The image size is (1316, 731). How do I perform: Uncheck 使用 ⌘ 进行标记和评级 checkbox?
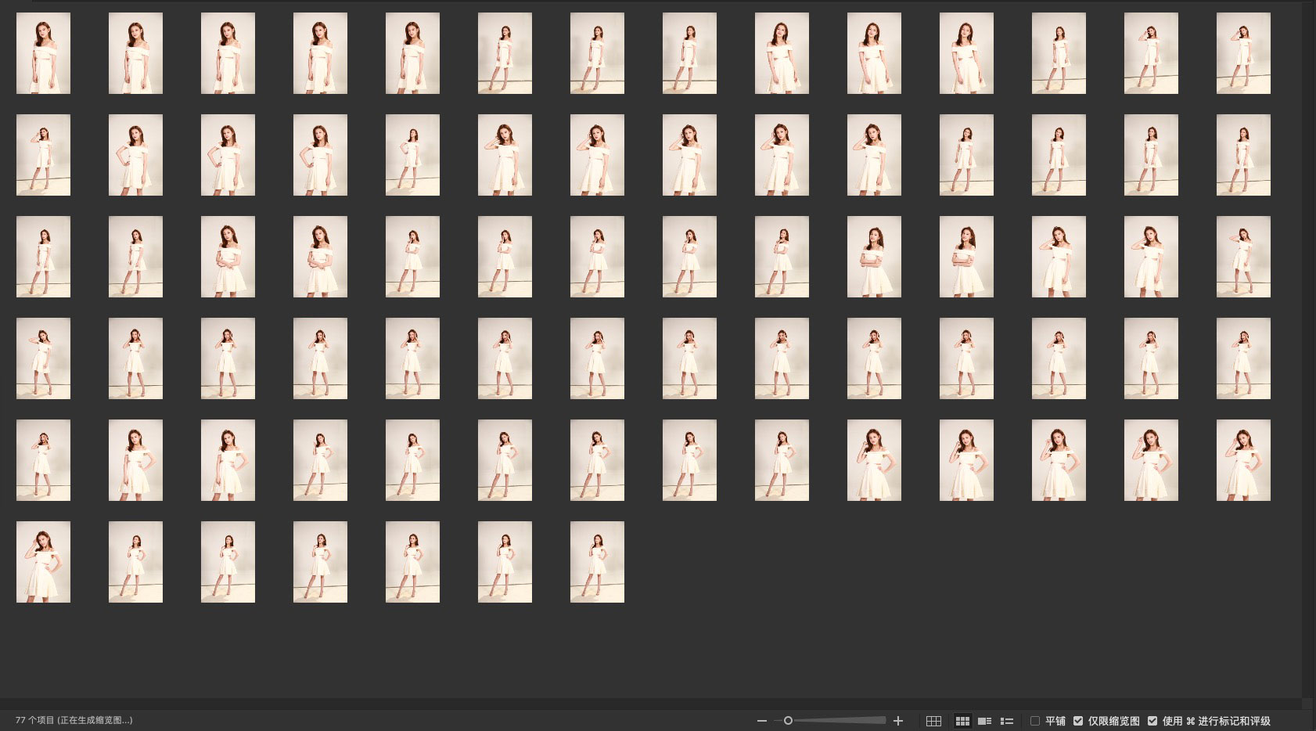1152,721
